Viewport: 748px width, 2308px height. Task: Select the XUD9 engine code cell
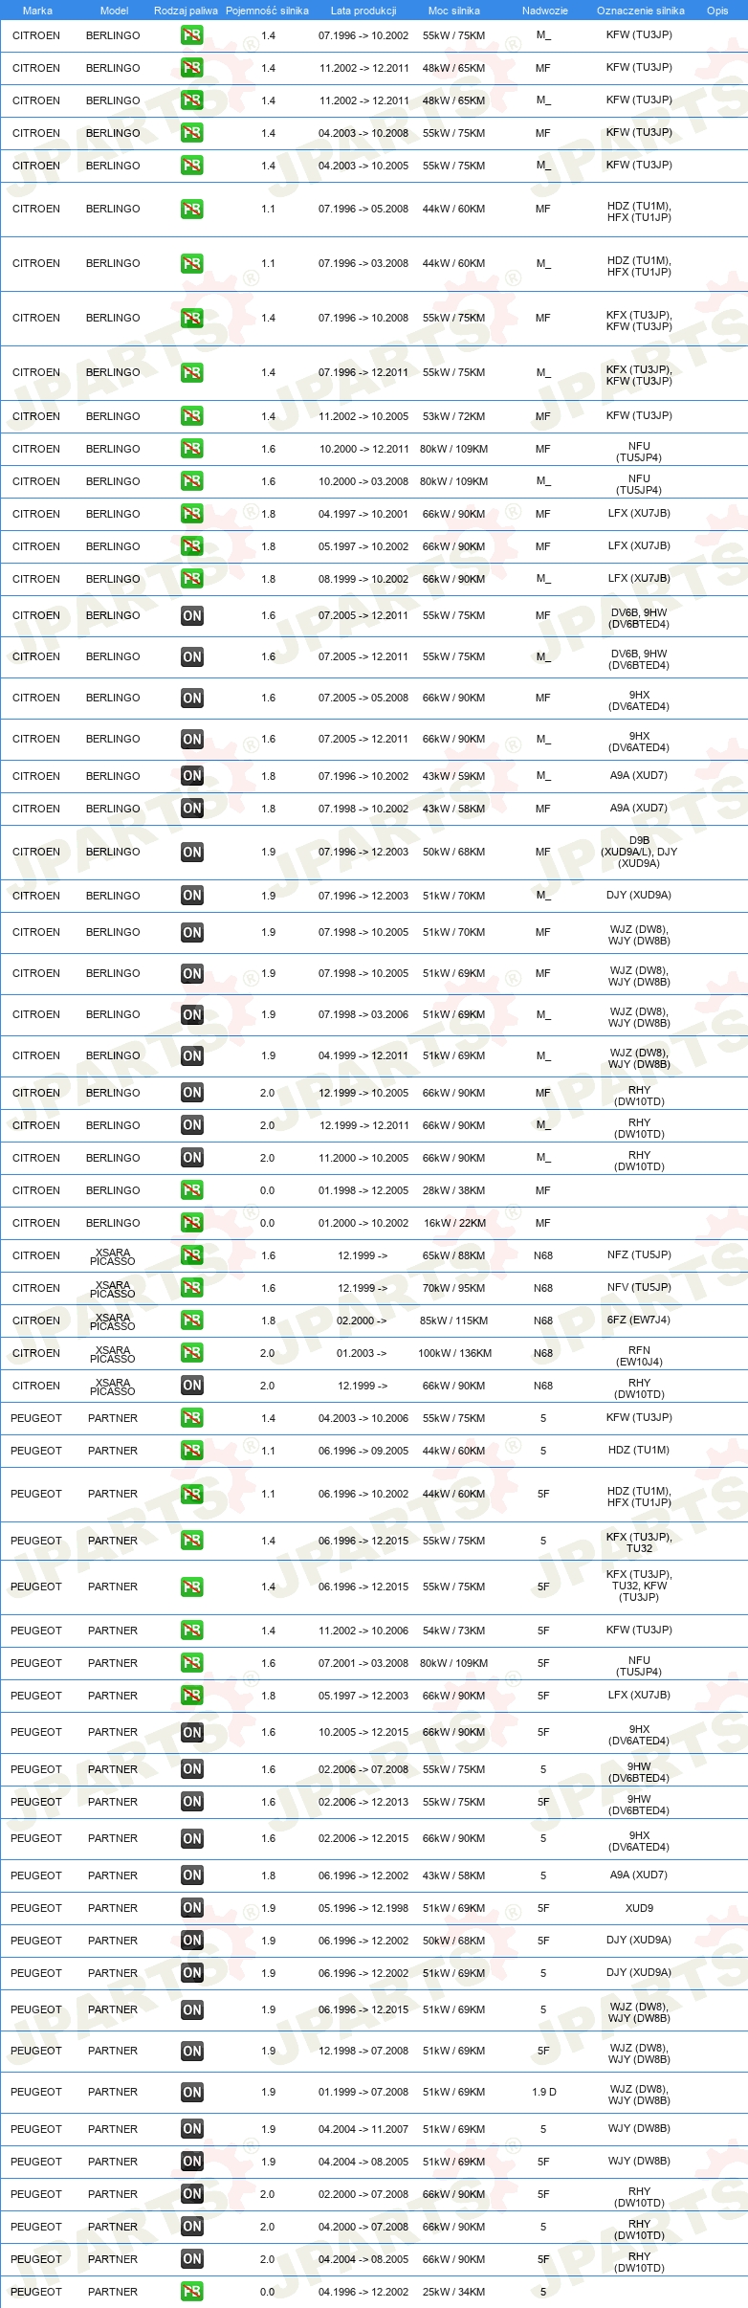click(x=639, y=1908)
